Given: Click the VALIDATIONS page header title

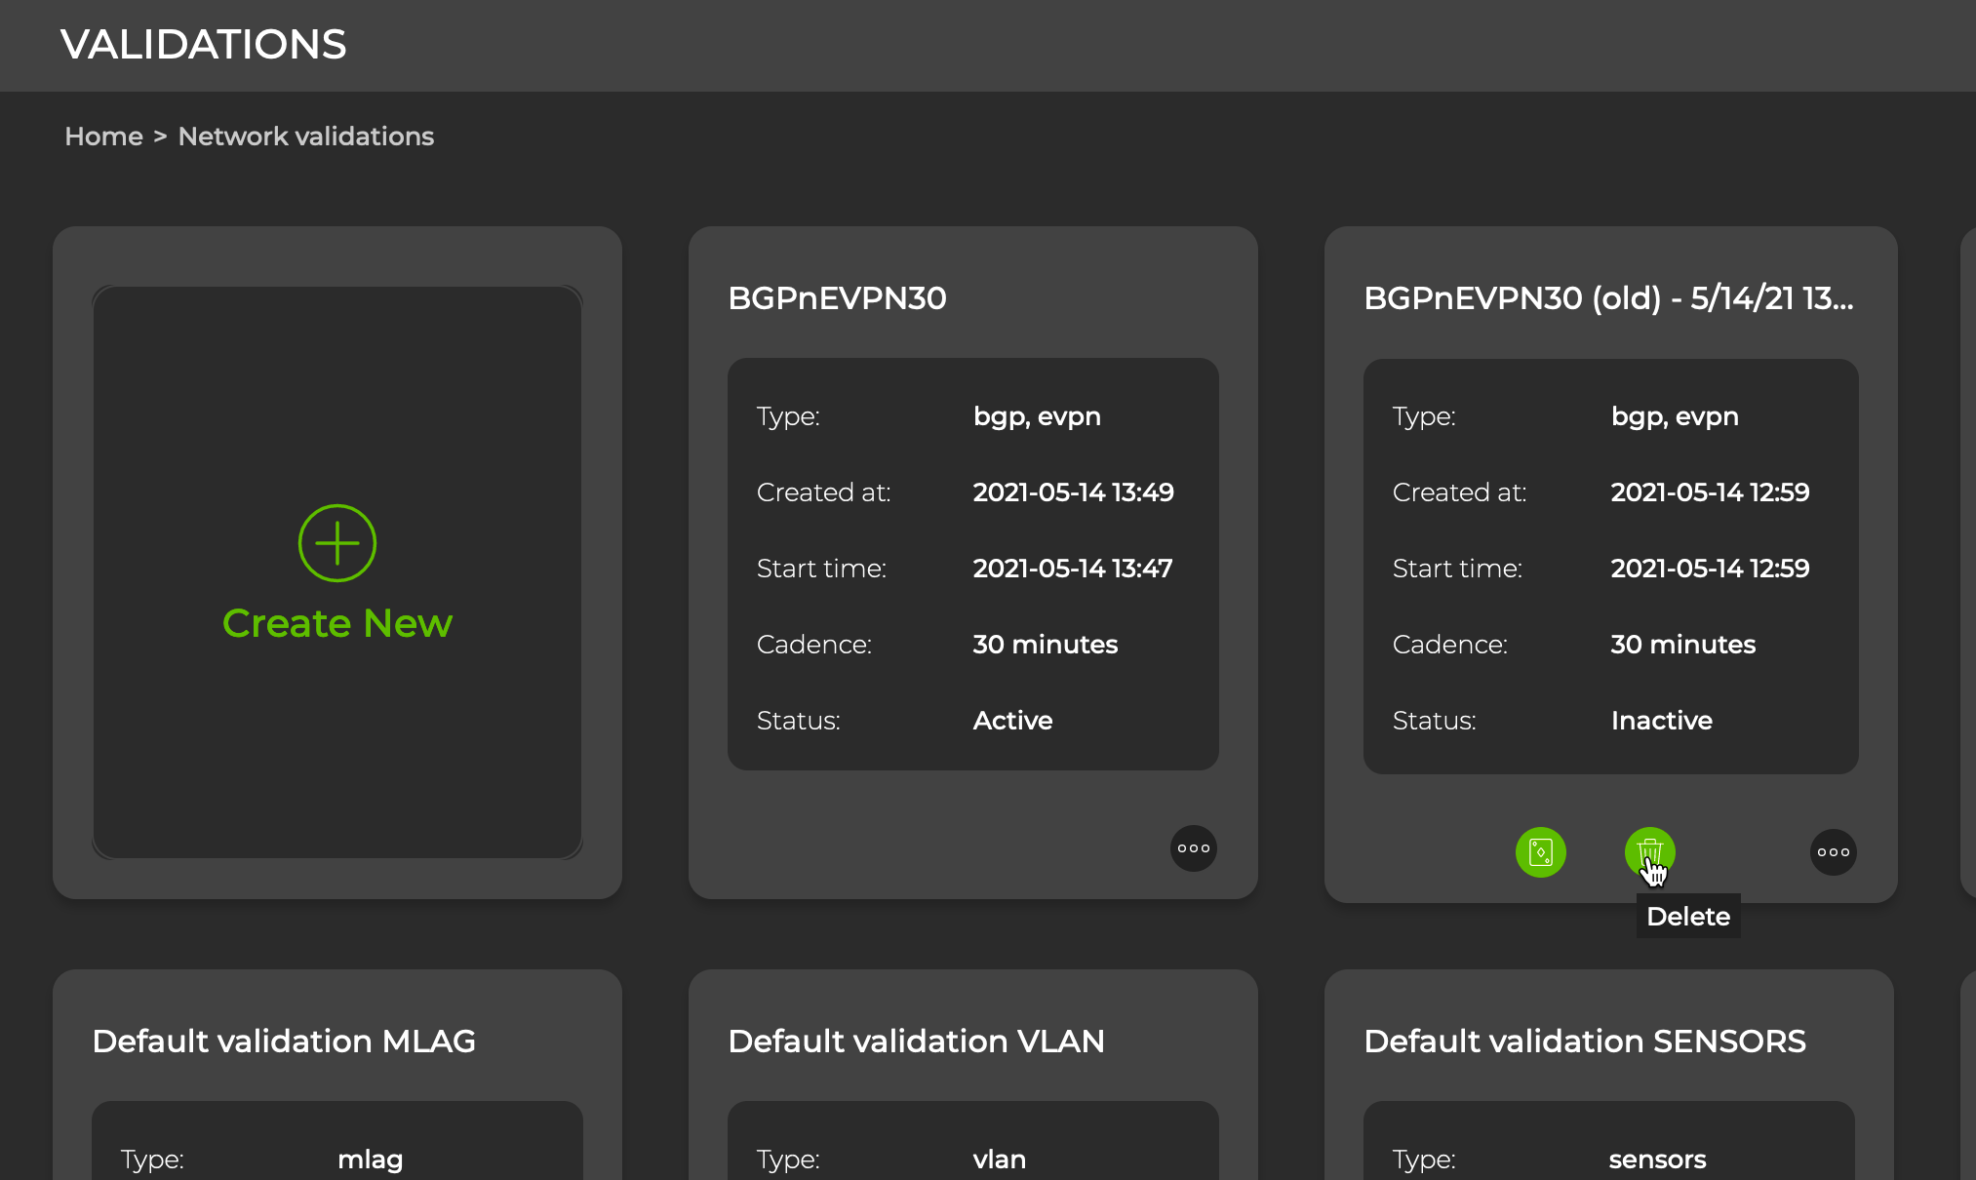Looking at the screenshot, I should [203, 45].
